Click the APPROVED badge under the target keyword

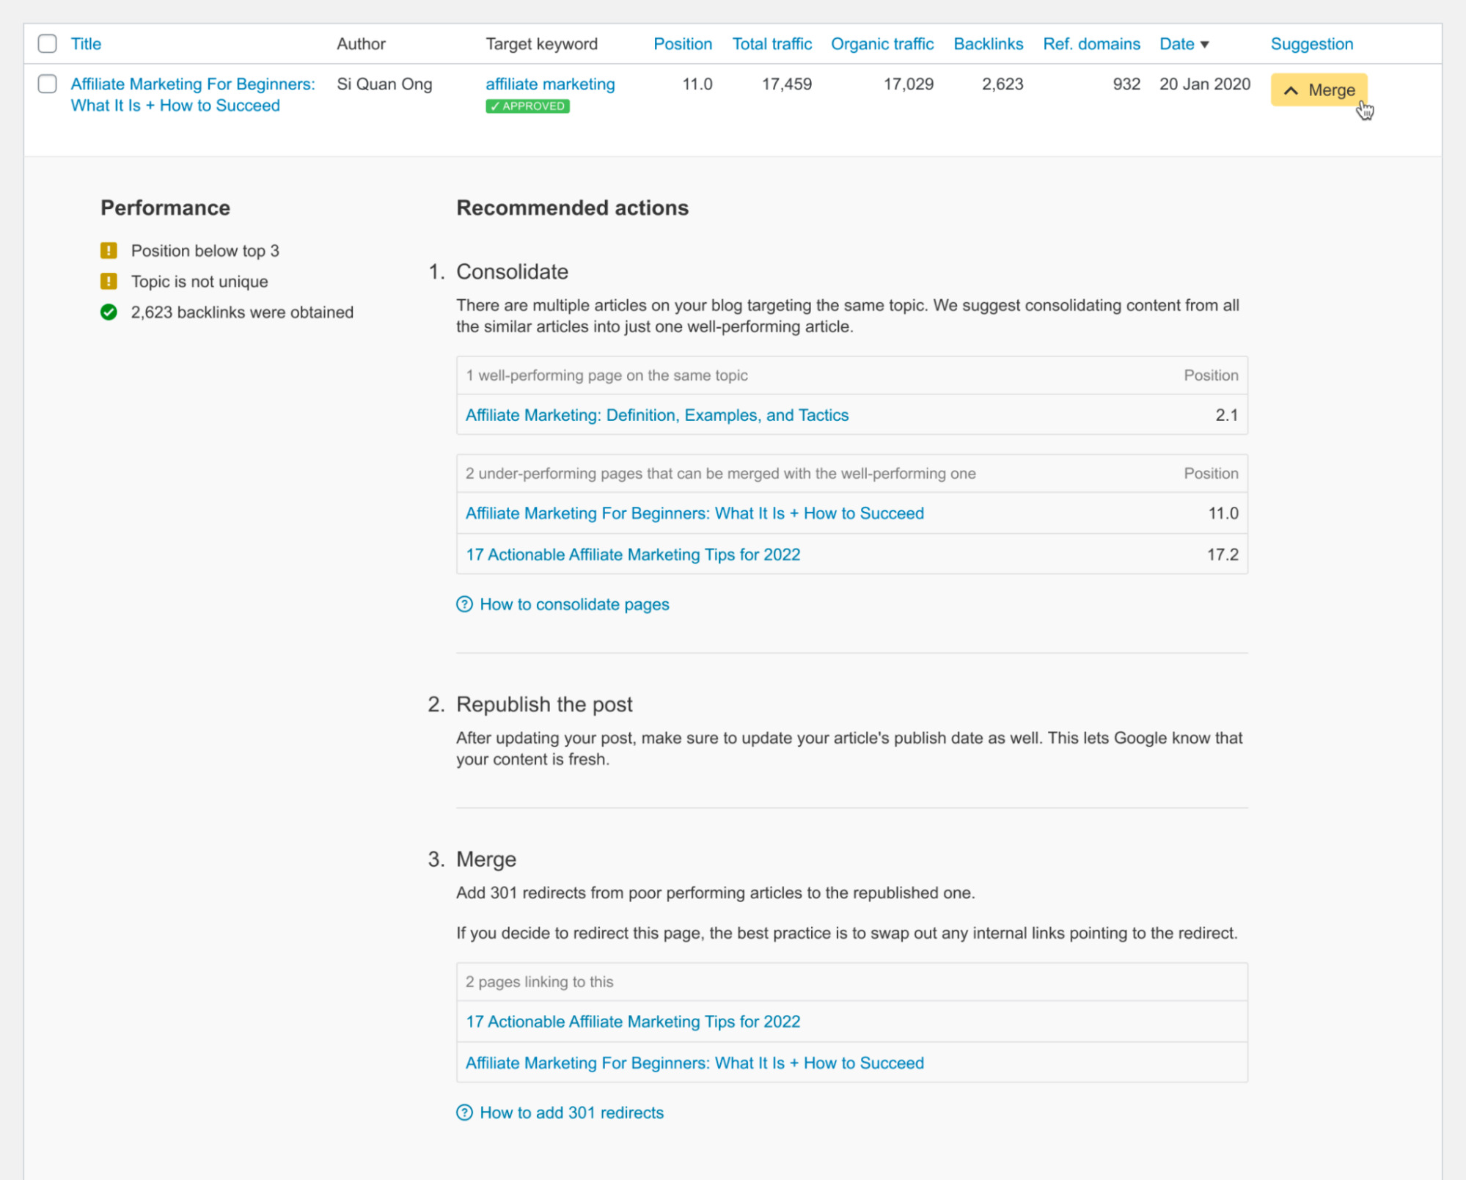point(527,106)
